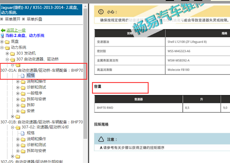Click folder icon of 307-01A 说明和操作
Image resolution: width=230 pixels, height=163 pixels.
click(x=23, y=82)
